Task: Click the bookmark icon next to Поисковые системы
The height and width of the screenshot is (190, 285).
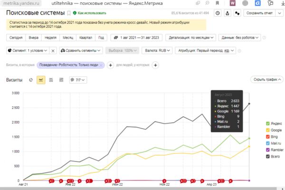Action: 69,13
